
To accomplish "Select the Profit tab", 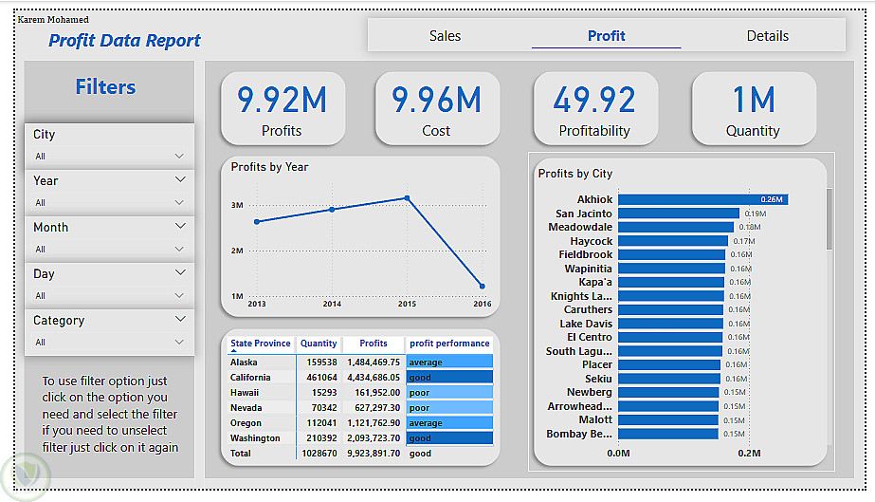I will 606,36.
